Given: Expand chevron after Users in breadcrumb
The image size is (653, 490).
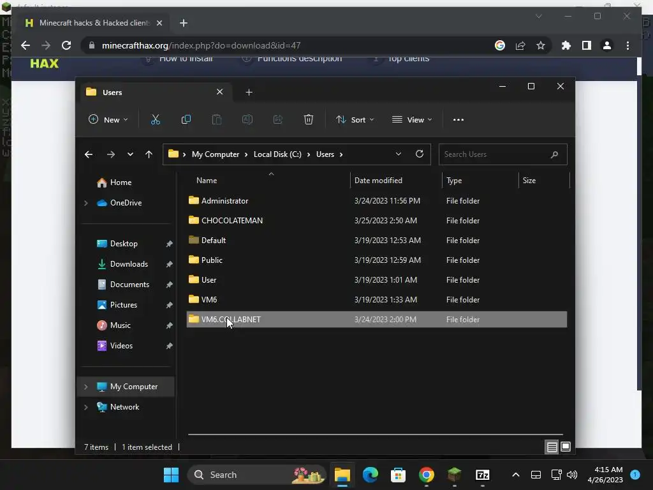Looking at the screenshot, I should coord(341,154).
